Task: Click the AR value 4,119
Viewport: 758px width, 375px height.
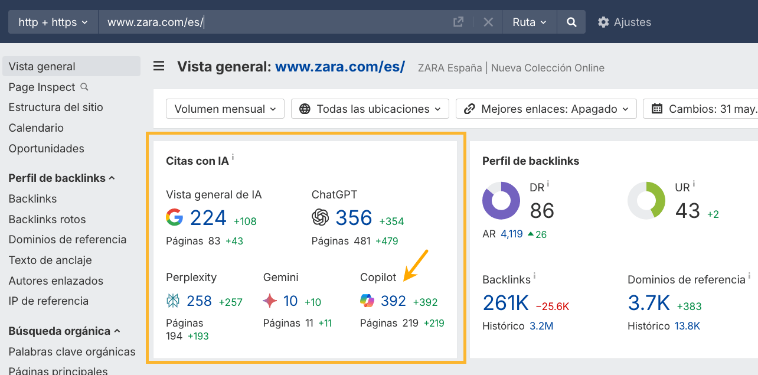Action: tap(512, 234)
